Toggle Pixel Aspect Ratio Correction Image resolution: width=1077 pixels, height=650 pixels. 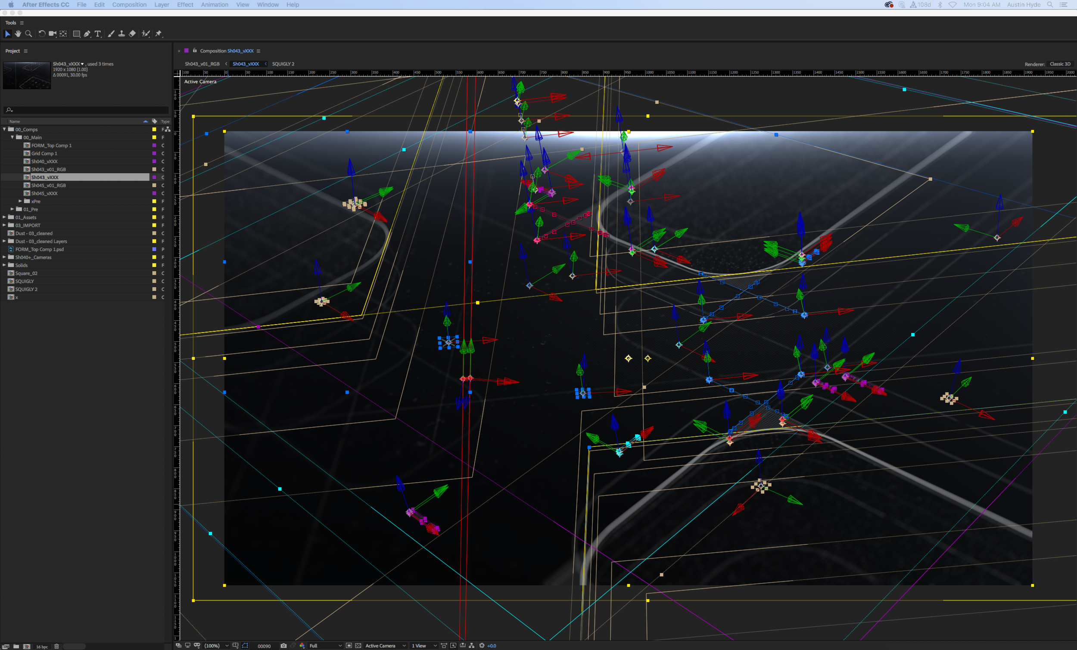click(x=444, y=646)
